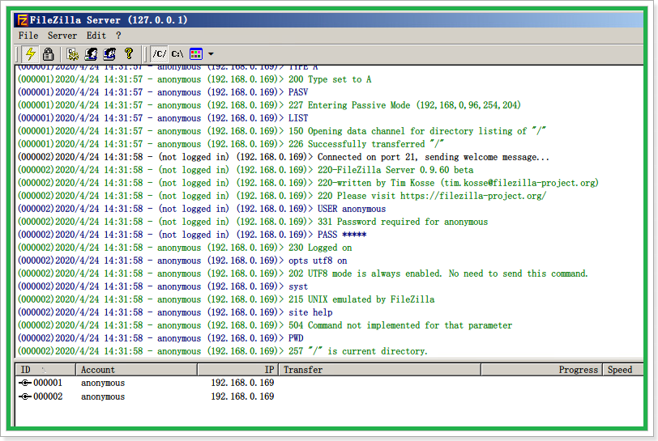658x441 pixels.
Task: Click '220-FileZilla Server 0.9.60 beta' line
Action: 246,170
